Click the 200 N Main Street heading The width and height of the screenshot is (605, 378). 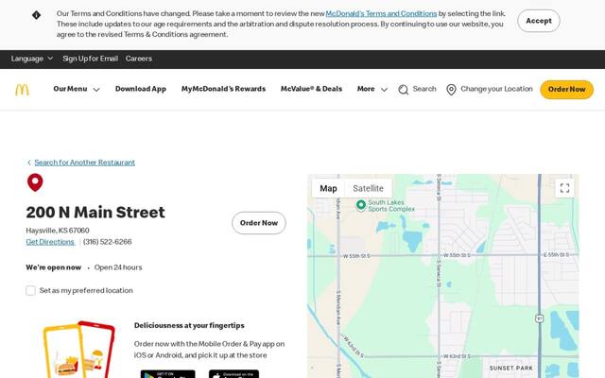[95, 213]
